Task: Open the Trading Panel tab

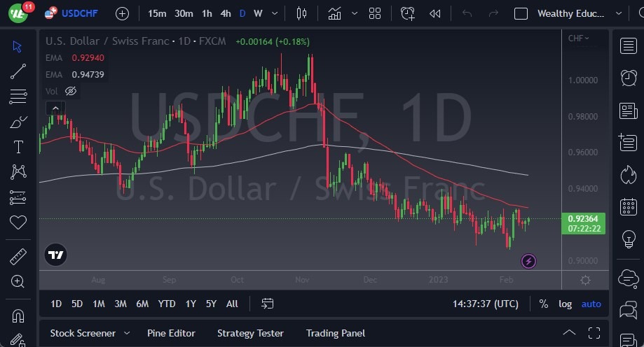Action: click(x=335, y=333)
